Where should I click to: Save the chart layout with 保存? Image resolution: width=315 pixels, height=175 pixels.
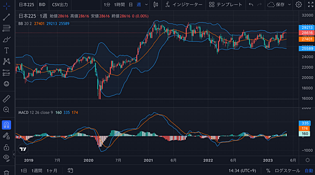276,5
